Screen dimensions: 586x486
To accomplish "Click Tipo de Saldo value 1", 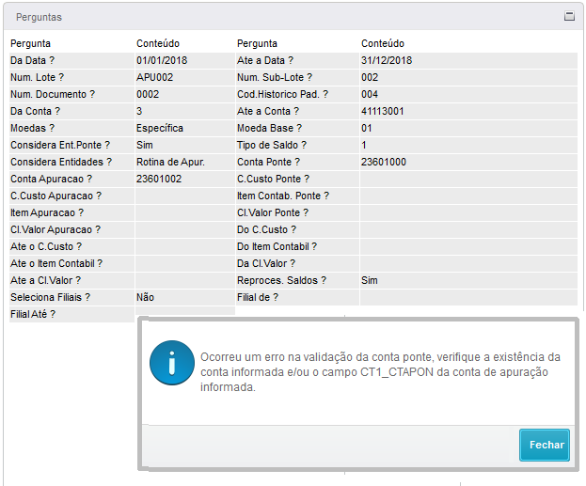I will [364, 145].
